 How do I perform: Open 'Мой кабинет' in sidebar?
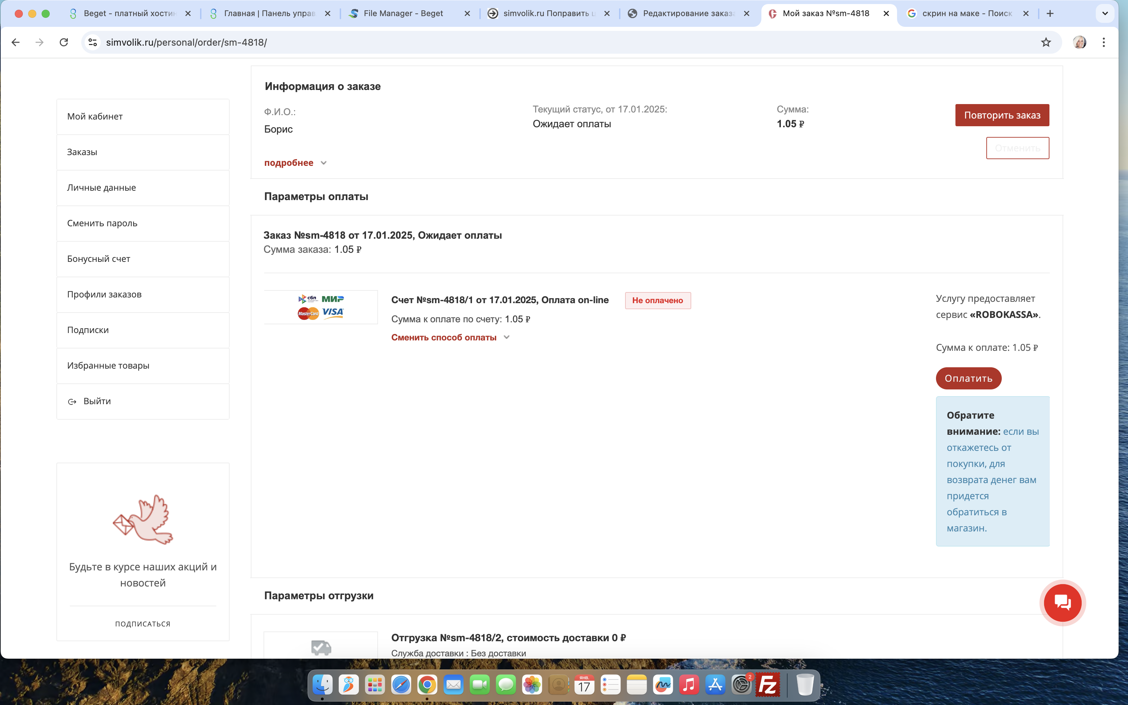click(x=143, y=116)
